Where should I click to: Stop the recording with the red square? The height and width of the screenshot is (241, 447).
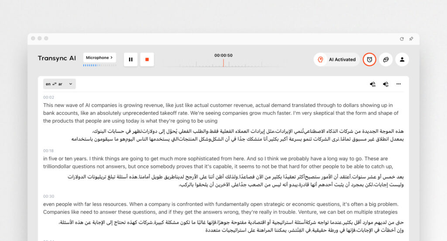pos(147,60)
